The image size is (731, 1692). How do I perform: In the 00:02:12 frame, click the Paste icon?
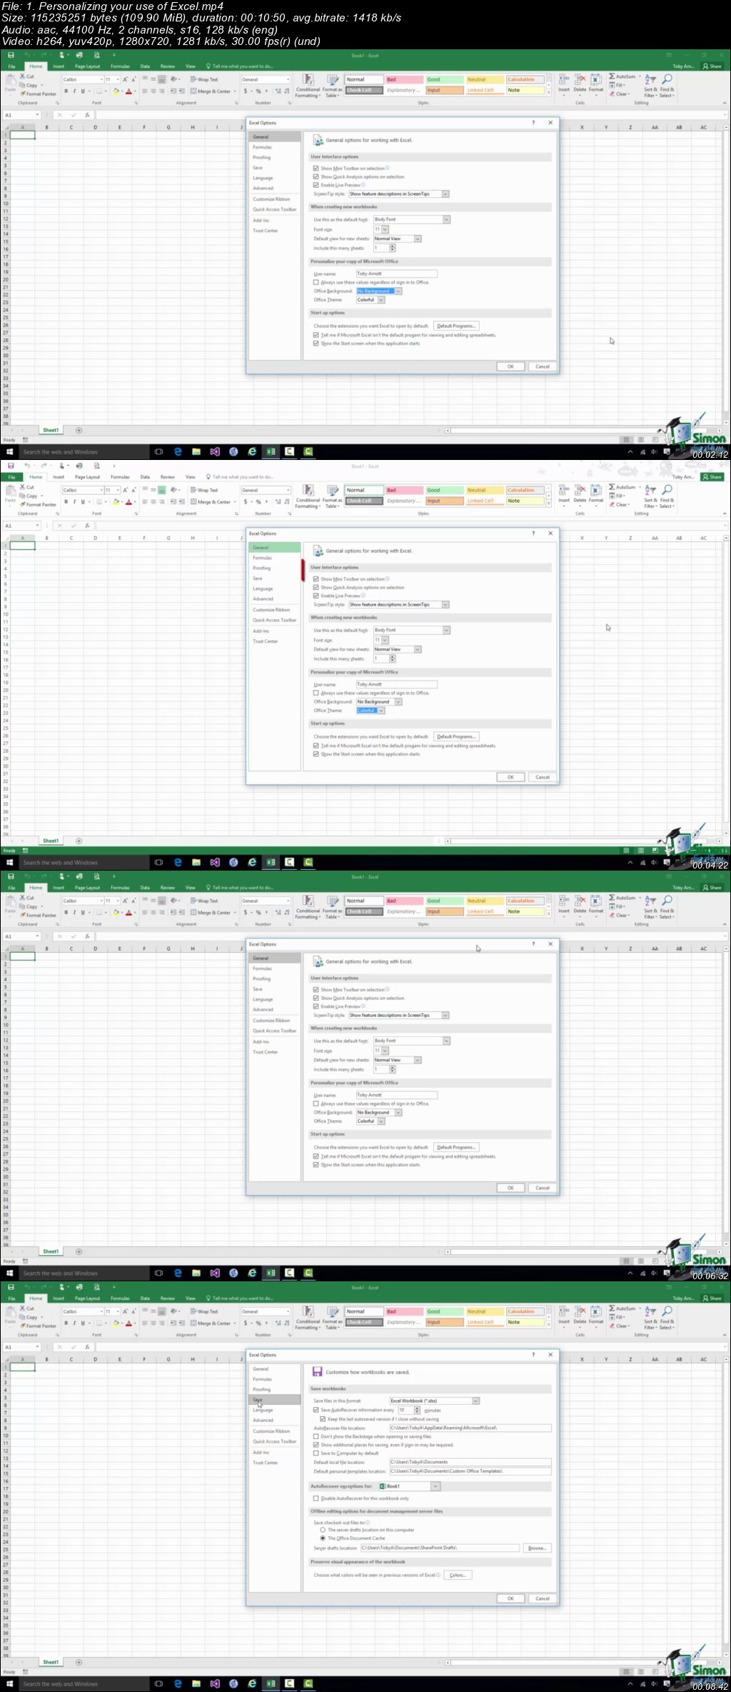point(10,81)
